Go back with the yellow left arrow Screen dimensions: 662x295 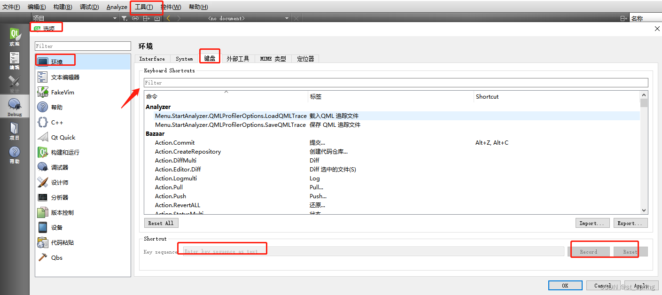coord(168,18)
